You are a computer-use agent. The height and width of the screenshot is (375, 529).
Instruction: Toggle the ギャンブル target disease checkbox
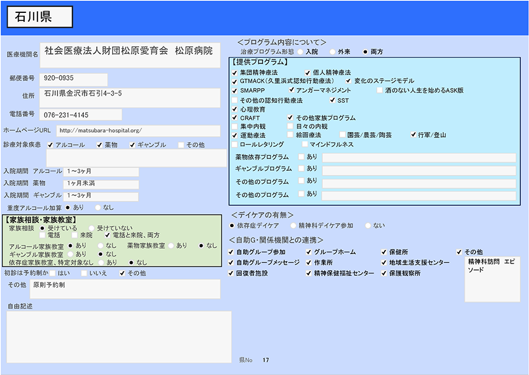click(x=133, y=145)
